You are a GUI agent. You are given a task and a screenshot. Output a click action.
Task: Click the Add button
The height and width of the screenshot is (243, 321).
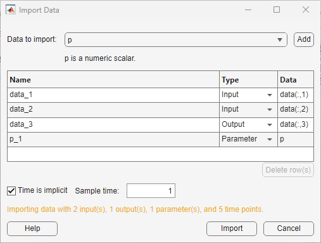[x=304, y=39]
